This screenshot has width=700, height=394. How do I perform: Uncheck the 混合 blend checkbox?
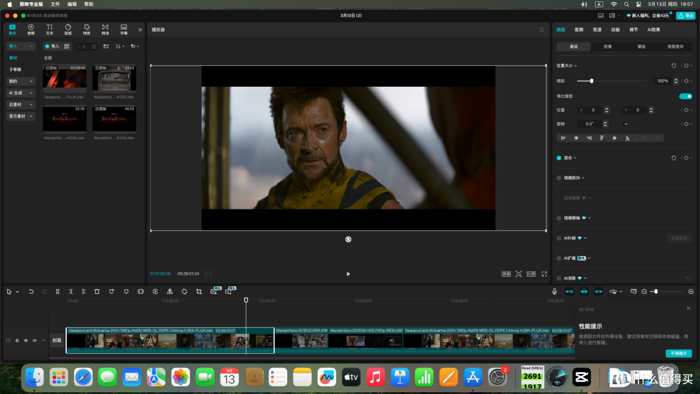click(x=559, y=158)
